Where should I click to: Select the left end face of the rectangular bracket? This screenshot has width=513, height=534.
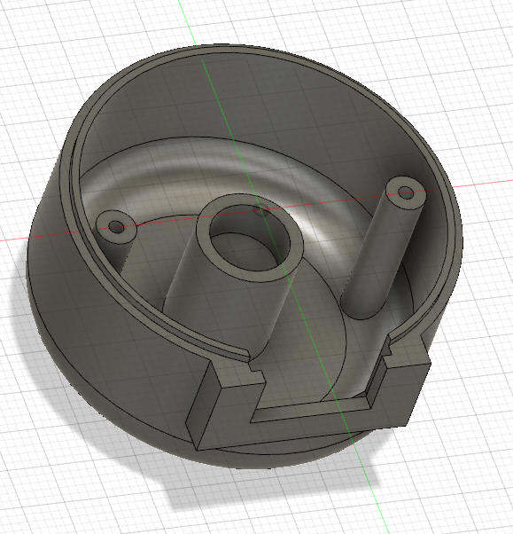(204, 405)
